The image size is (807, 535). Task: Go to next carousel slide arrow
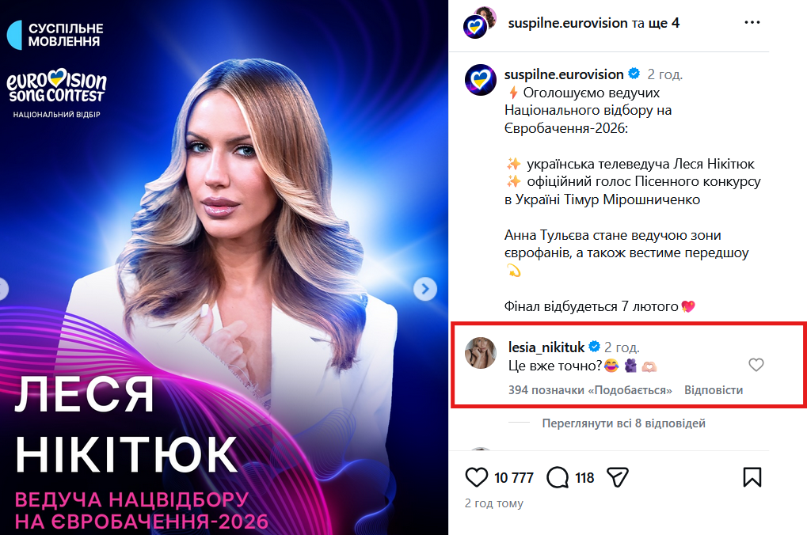[425, 289]
